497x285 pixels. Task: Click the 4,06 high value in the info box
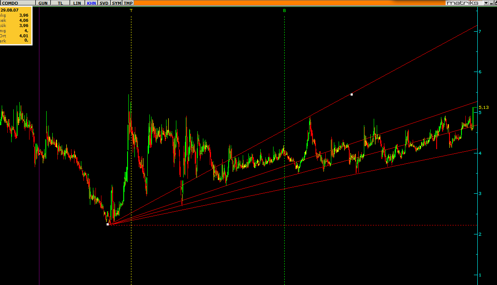24,20
